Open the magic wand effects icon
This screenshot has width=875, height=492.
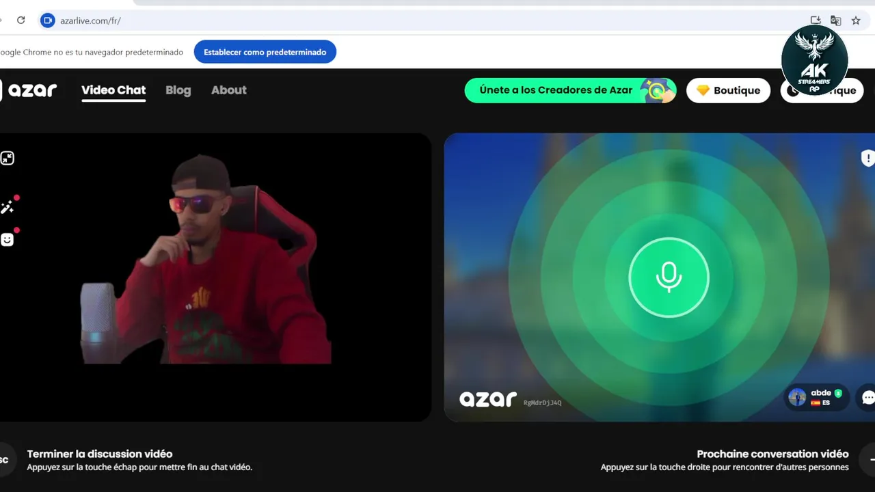coord(8,206)
